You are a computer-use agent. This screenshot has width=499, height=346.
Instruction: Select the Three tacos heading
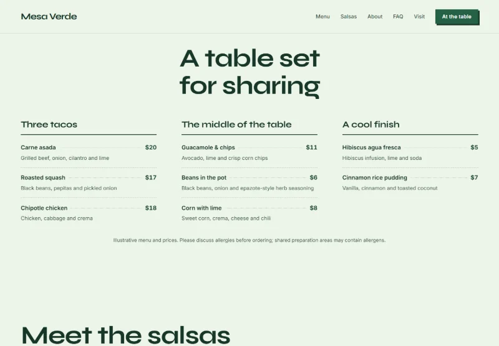click(x=49, y=124)
